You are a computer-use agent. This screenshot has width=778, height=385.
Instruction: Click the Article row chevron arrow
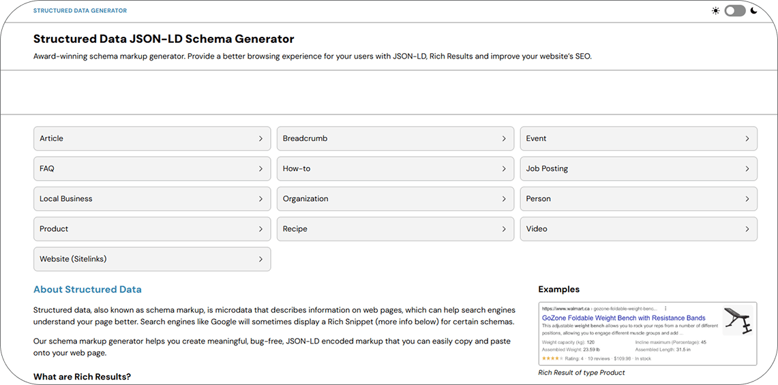point(260,138)
